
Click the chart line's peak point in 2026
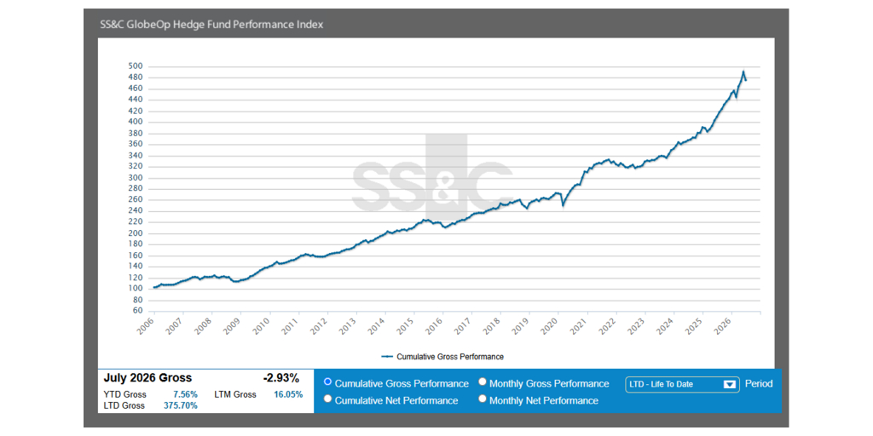pos(743,72)
